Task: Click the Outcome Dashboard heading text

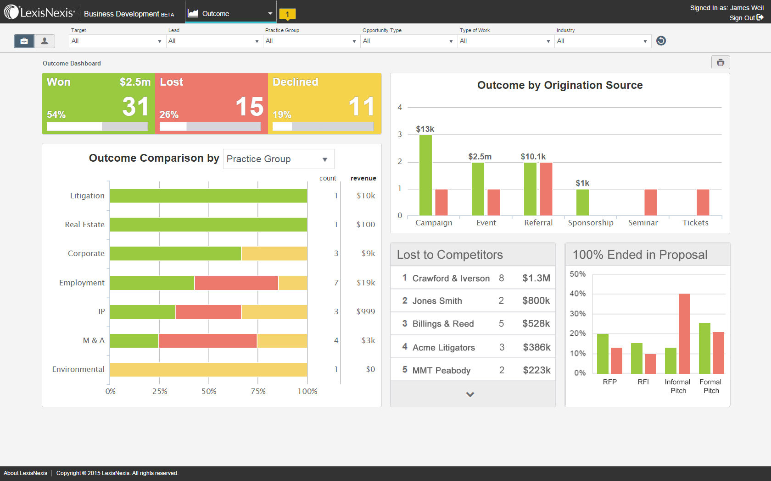Action: coord(72,63)
